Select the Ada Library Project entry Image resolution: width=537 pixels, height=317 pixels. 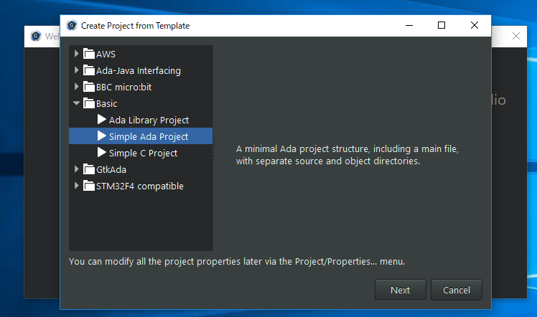point(149,120)
